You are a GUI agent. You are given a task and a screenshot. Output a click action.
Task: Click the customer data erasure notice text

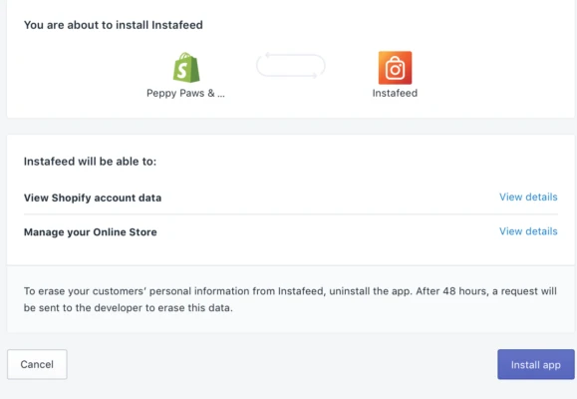[x=290, y=299]
